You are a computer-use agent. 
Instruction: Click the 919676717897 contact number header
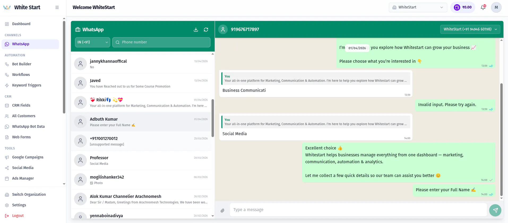[245, 29]
